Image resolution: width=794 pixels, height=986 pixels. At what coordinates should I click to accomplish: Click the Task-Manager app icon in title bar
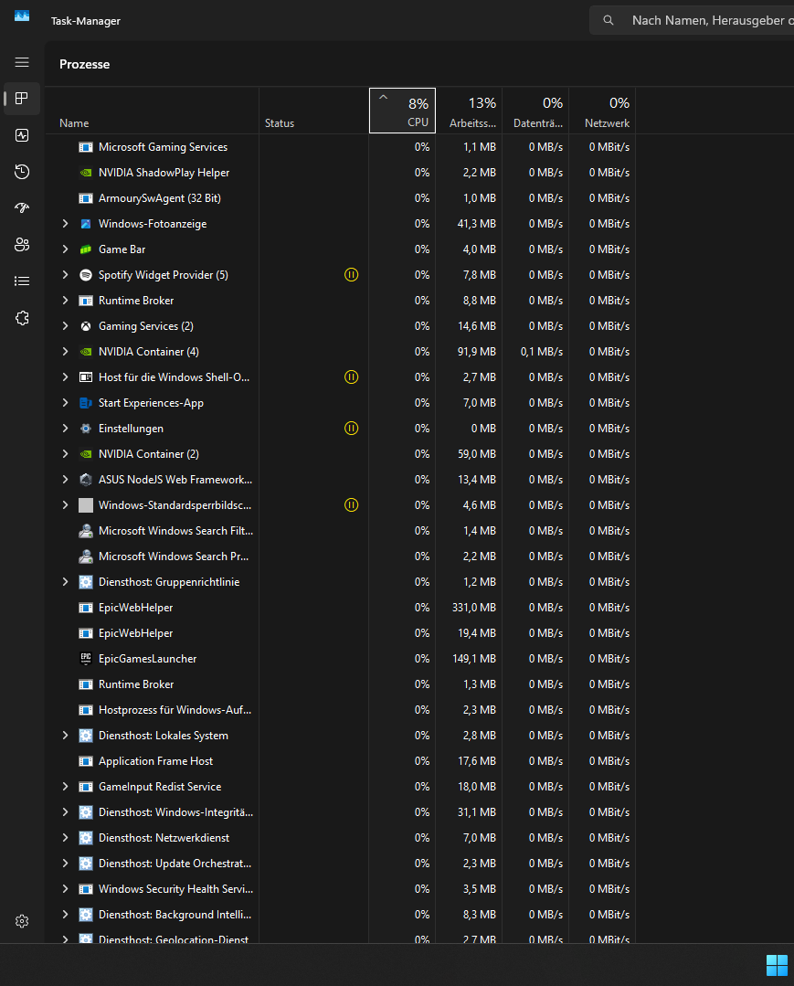[x=22, y=16]
